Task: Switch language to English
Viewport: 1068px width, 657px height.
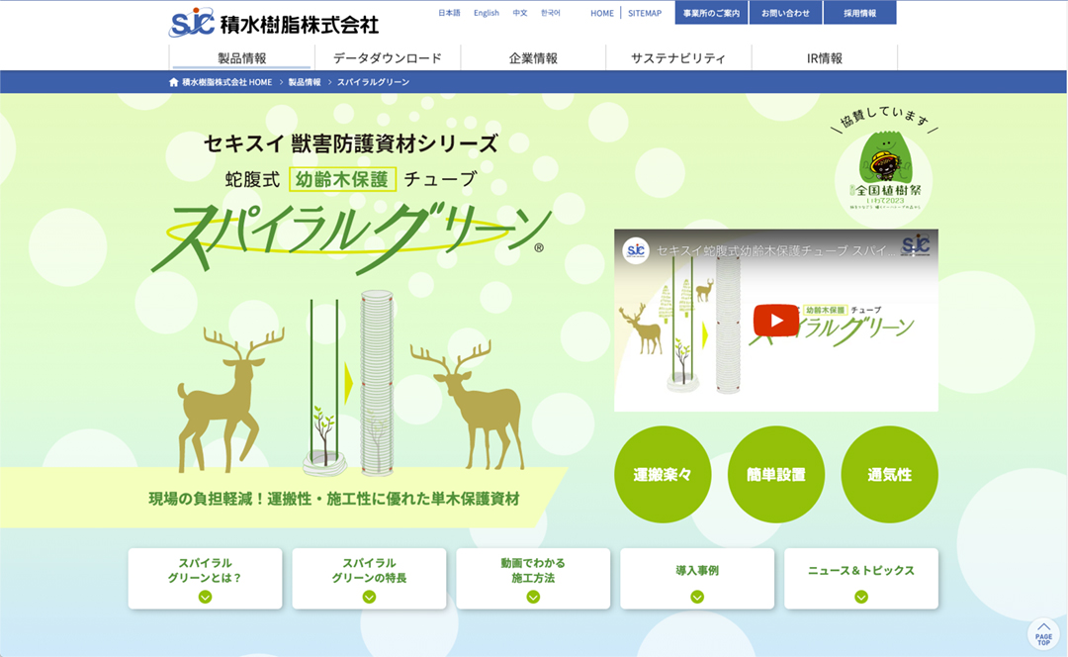Action: click(x=487, y=13)
